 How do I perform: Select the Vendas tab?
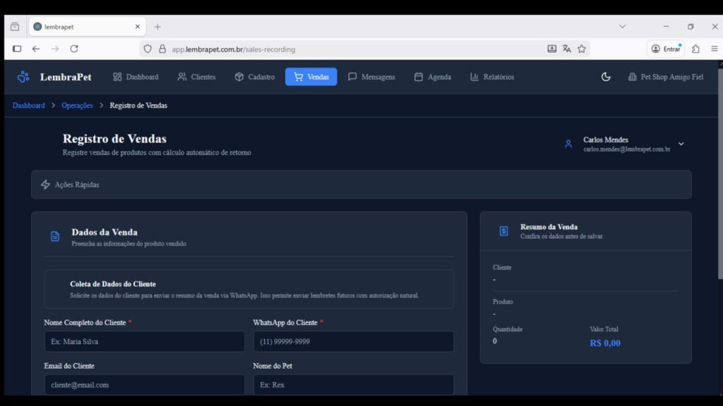pyautogui.click(x=311, y=77)
